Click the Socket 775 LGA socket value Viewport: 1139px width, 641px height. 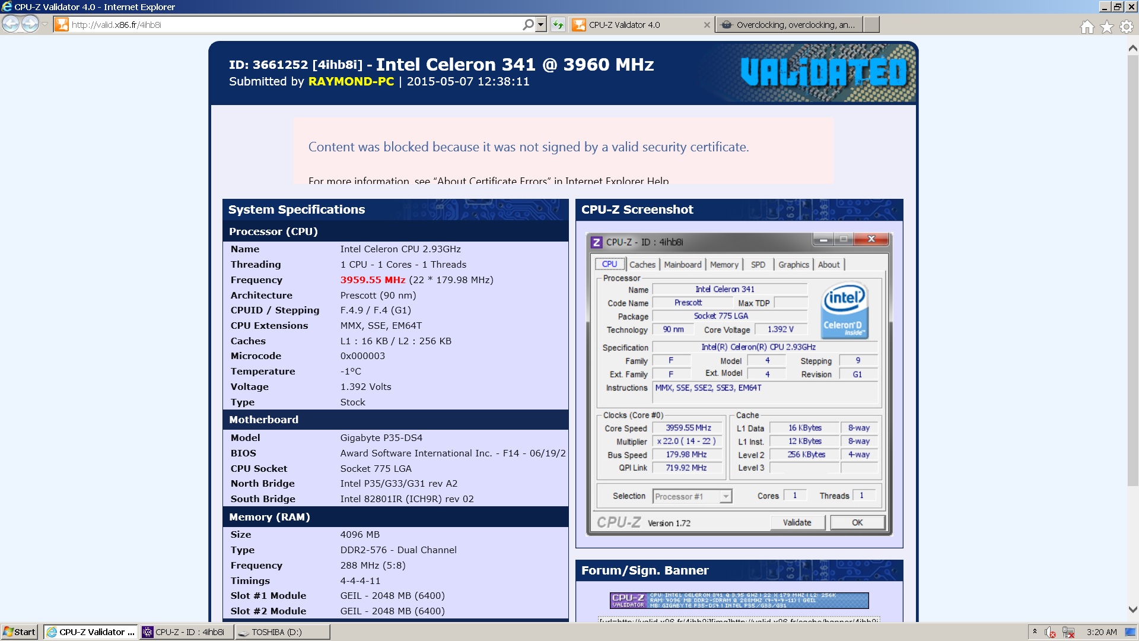(x=376, y=468)
